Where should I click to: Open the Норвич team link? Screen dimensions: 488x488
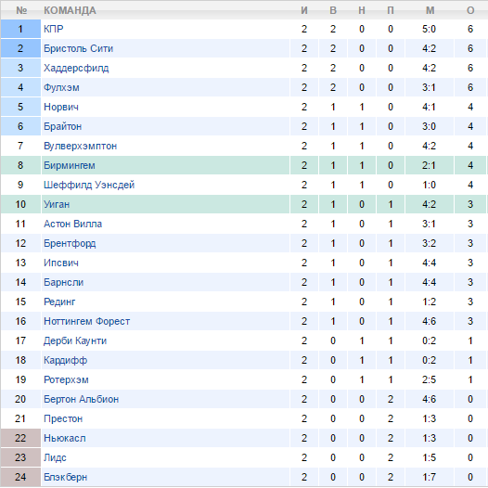click(61, 107)
